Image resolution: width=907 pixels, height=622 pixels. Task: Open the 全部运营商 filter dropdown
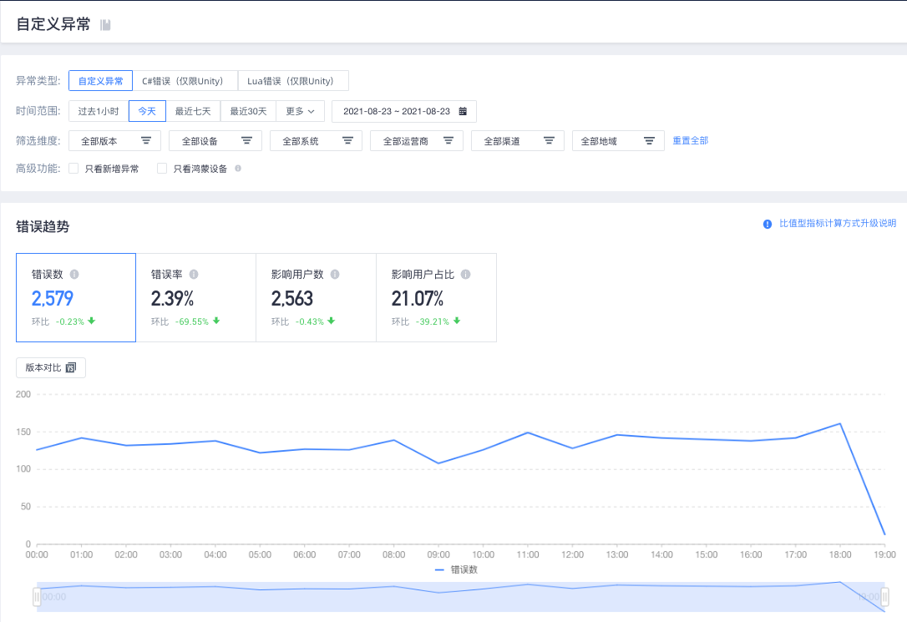pos(417,140)
